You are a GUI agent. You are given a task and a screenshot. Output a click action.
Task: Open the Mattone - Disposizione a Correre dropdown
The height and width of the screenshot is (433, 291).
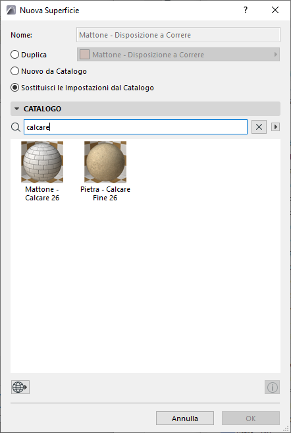[x=178, y=55]
